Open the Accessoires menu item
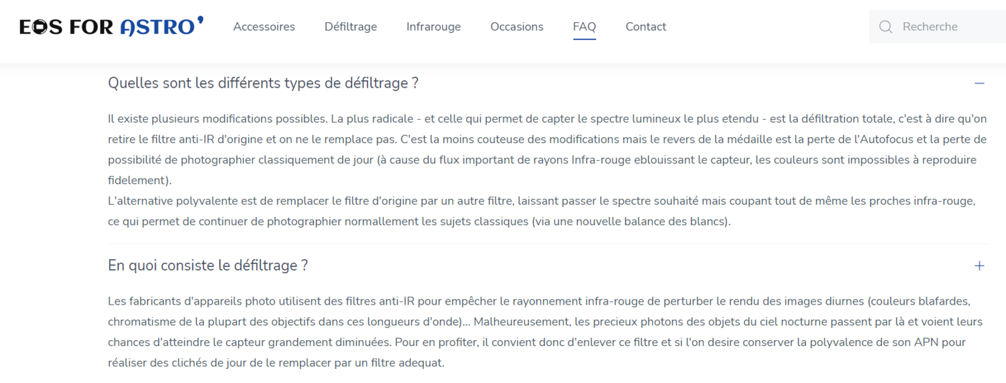 (x=264, y=27)
